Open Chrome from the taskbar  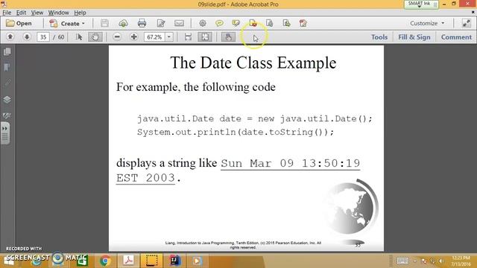pyautogui.click(x=105, y=261)
